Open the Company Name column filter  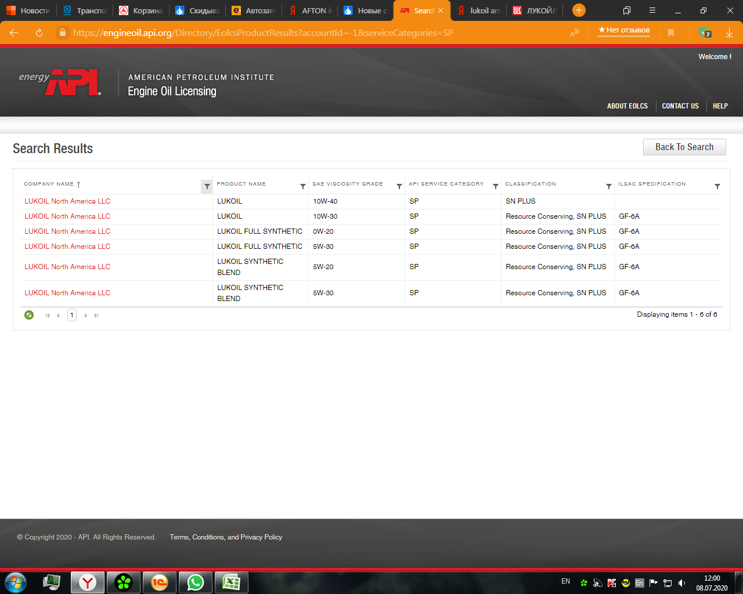(x=207, y=186)
